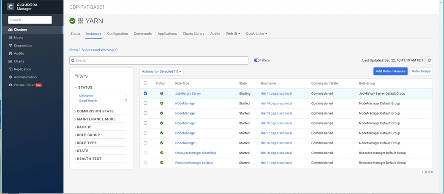Image resolution: width=444 pixels, height=194 pixels.
Task: Filter by Unknown status
Action: click(x=86, y=96)
